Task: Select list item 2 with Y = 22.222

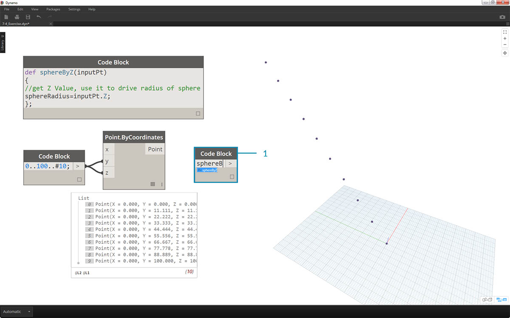Action: [140, 217]
